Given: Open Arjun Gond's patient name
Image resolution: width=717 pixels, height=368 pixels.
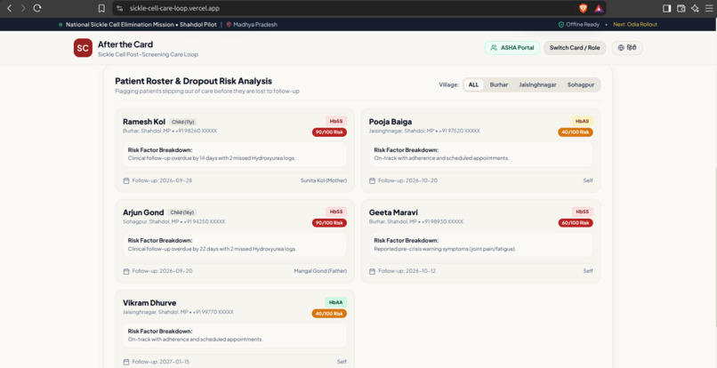Looking at the screenshot, I should [x=143, y=212].
